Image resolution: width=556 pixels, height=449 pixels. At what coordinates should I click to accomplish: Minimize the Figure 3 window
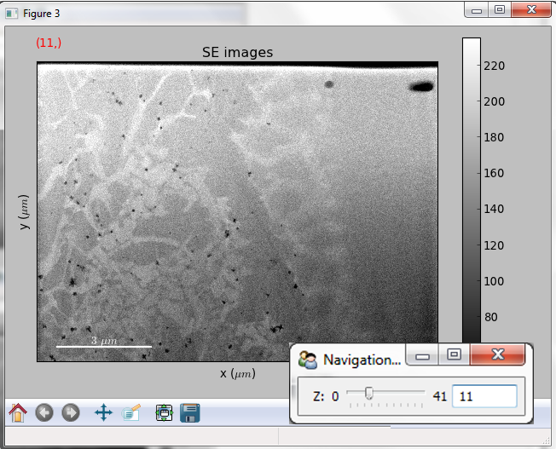tap(477, 9)
